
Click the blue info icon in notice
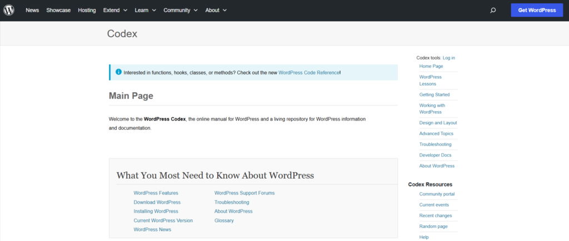tap(118, 72)
